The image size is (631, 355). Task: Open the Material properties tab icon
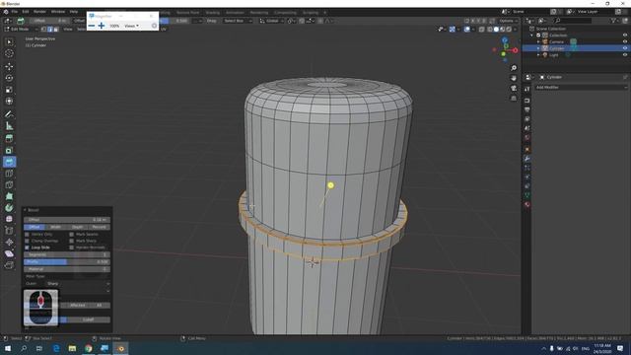click(x=527, y=204)
